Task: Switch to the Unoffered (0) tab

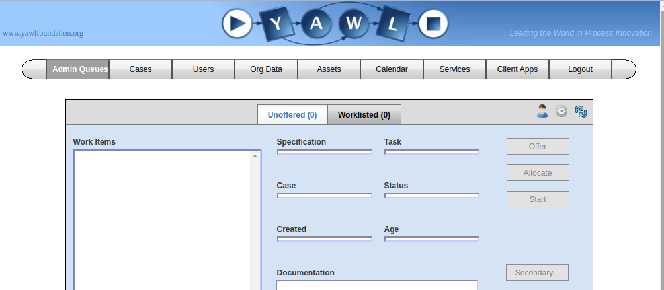Action: click(292, 114)
